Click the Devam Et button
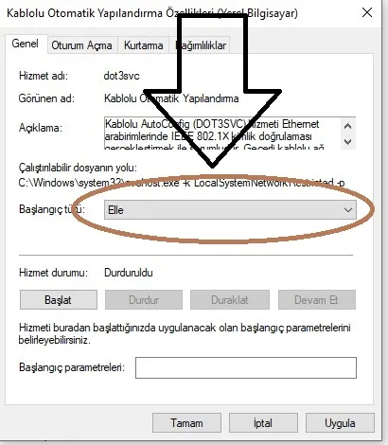388x445 pixels. pos(317,300)
